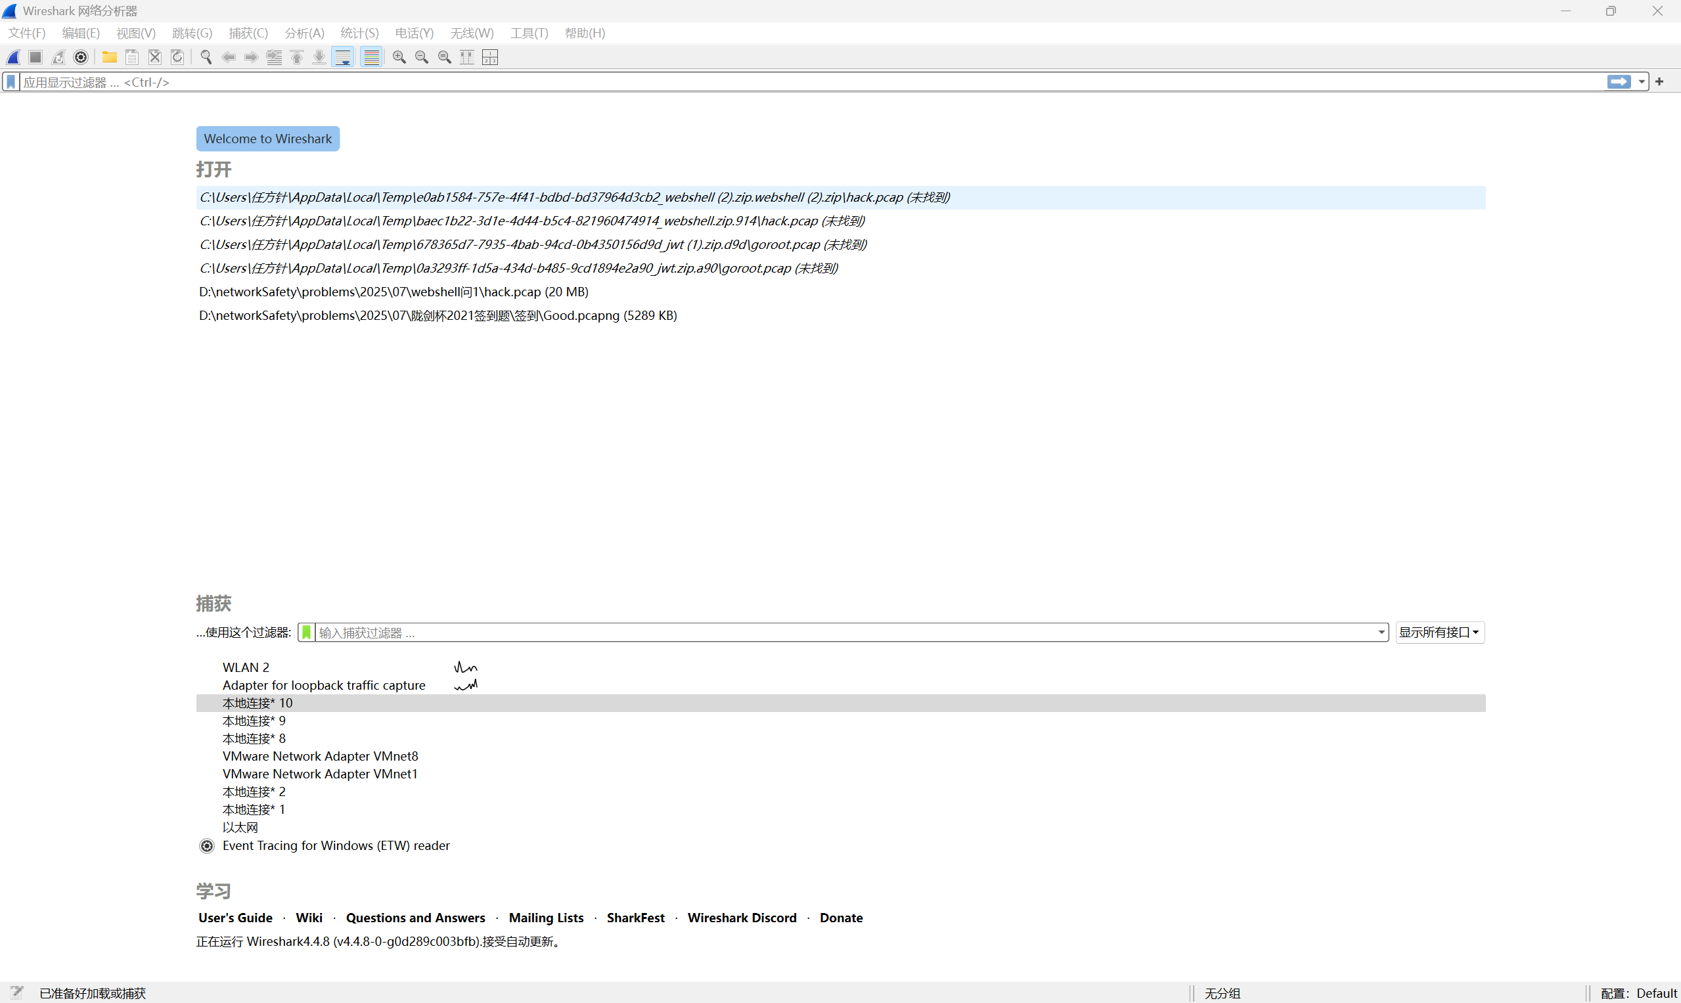1681x1003 pixels.
Task: Open Questions and Answers link
Action: click(x=416, y=918)
